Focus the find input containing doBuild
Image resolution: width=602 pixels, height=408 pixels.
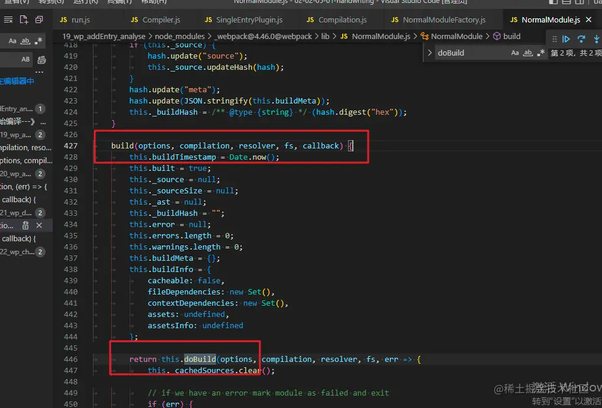click(x=472, y=53)
